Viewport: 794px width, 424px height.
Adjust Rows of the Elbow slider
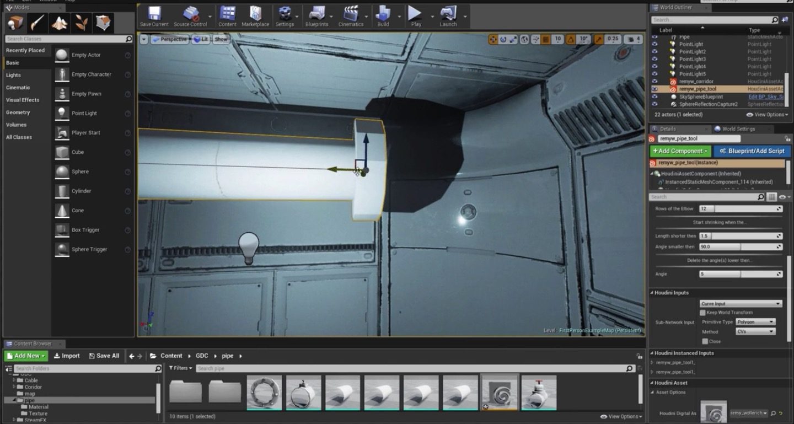click(x=741, y=209)
